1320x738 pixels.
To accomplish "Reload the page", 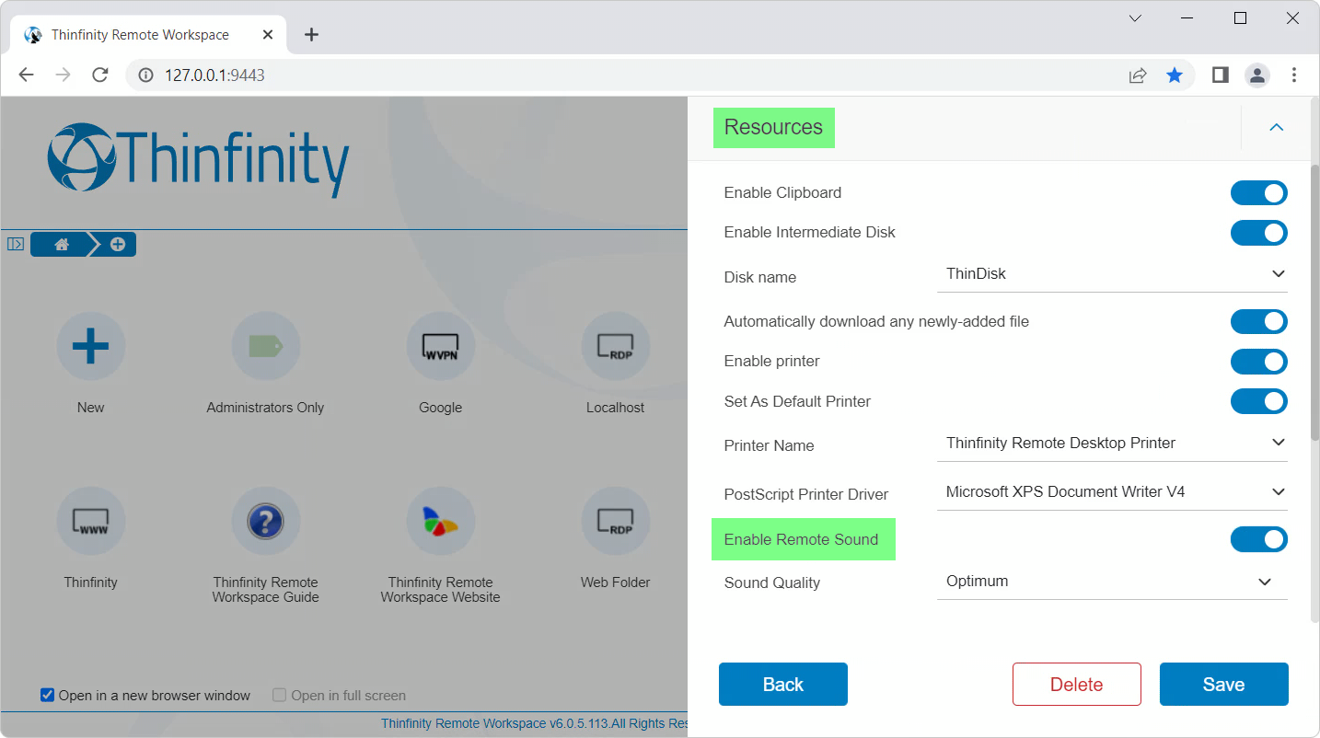I will (100, 75).
